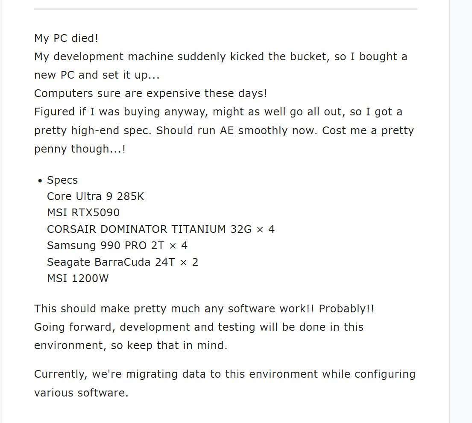Click the "Samsung 990 PRO 2T" line
This screenshot has width=472, height=423.
tap(117, 245)
